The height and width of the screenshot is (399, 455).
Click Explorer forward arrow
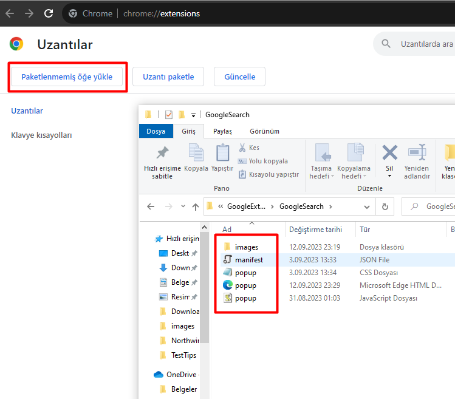169,206
